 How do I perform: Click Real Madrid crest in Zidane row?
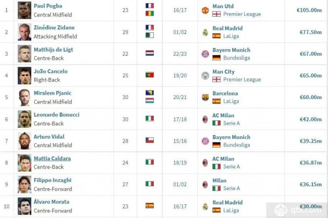pyautogui.click(x=205, y=32)
